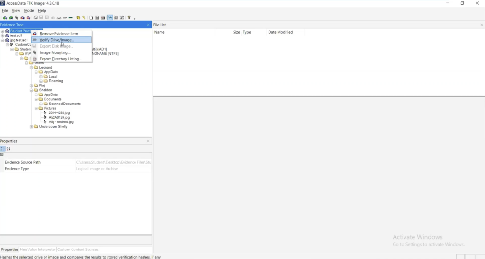Click the grayed Add to Custom Content Image icon
The width and height of the screenshot is (485, 259).
click(53, 17)
